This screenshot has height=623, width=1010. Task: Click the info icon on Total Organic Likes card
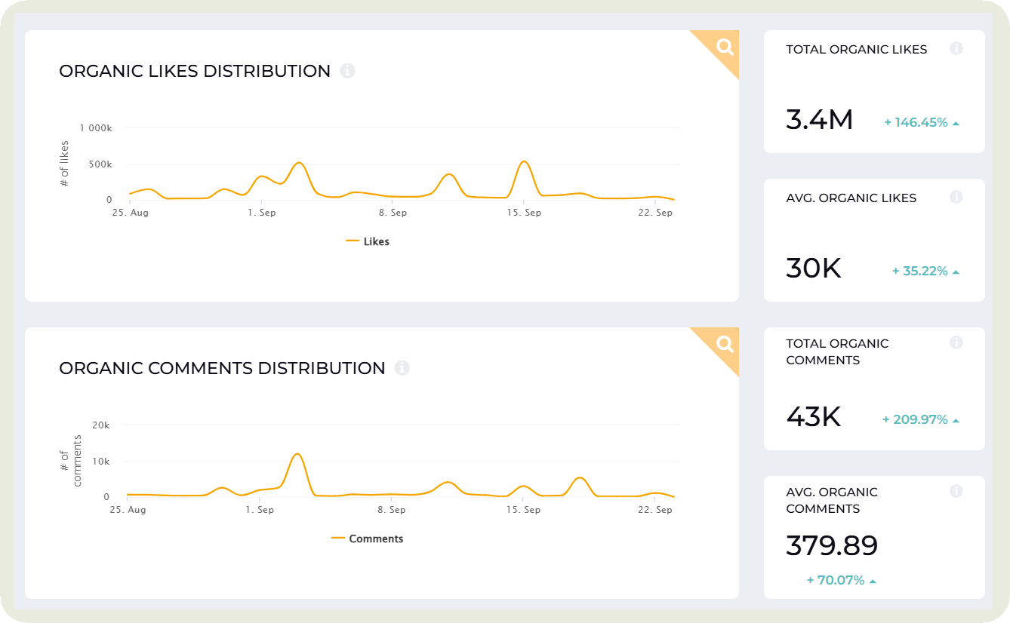(x=956, y=48)
